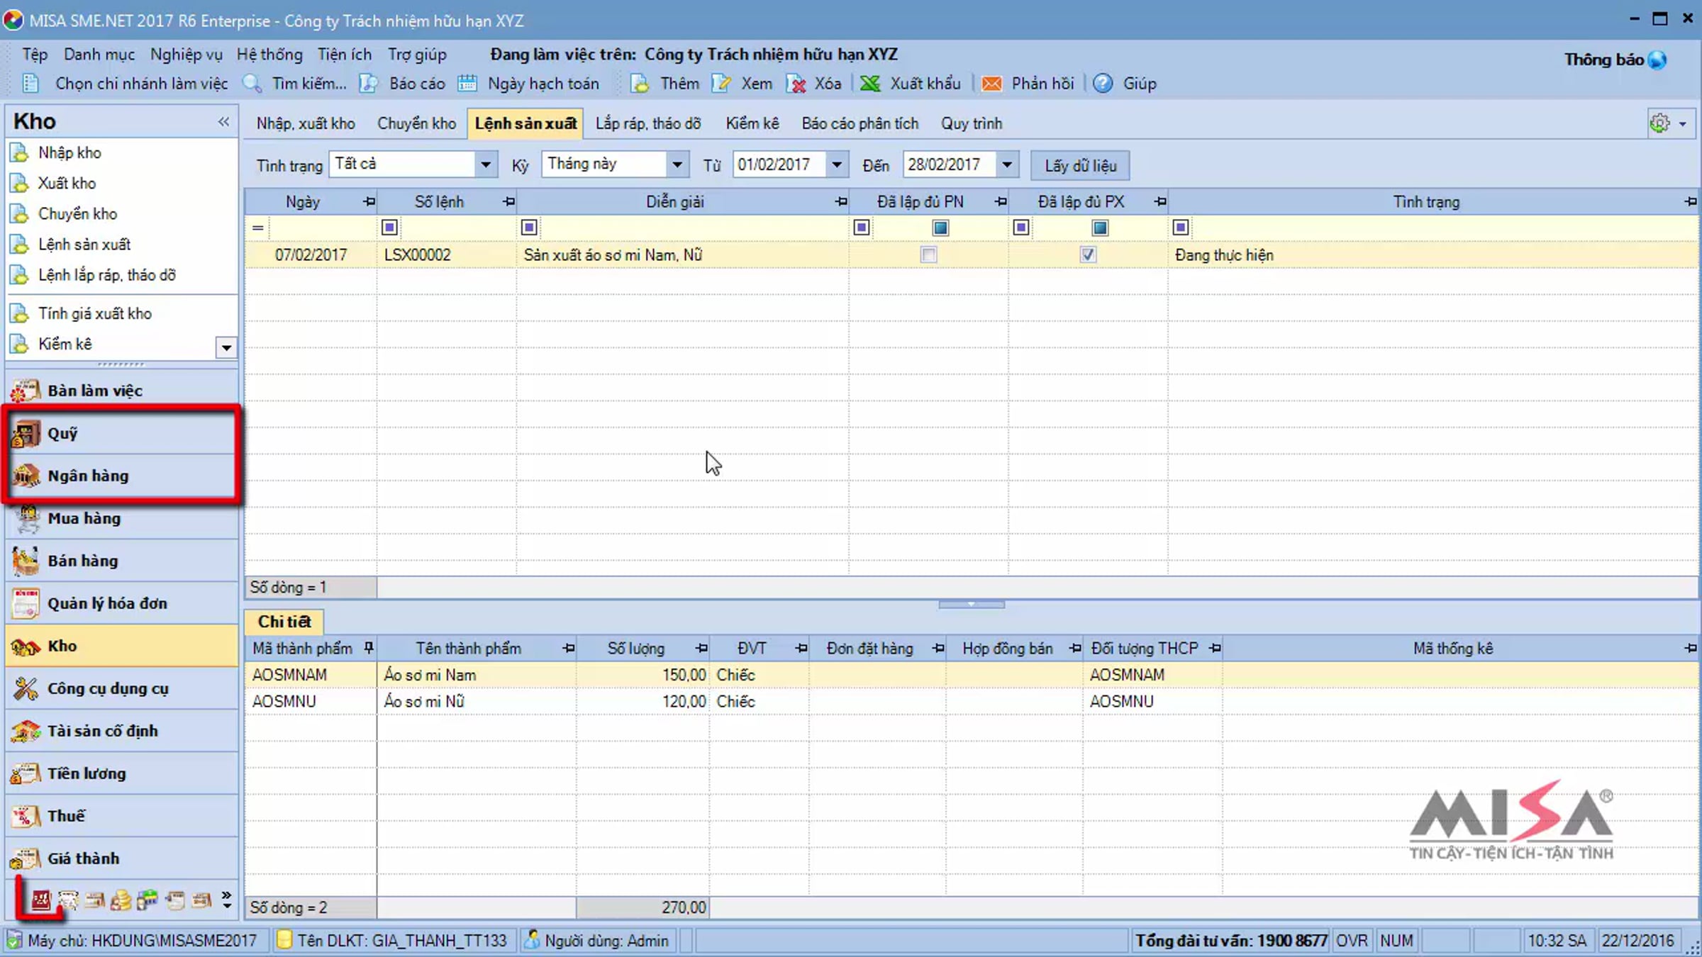Viewport: 1702px width, 957px height.
Task: Open the Số lệnh column filter operator
Action: tap(389, 228)
